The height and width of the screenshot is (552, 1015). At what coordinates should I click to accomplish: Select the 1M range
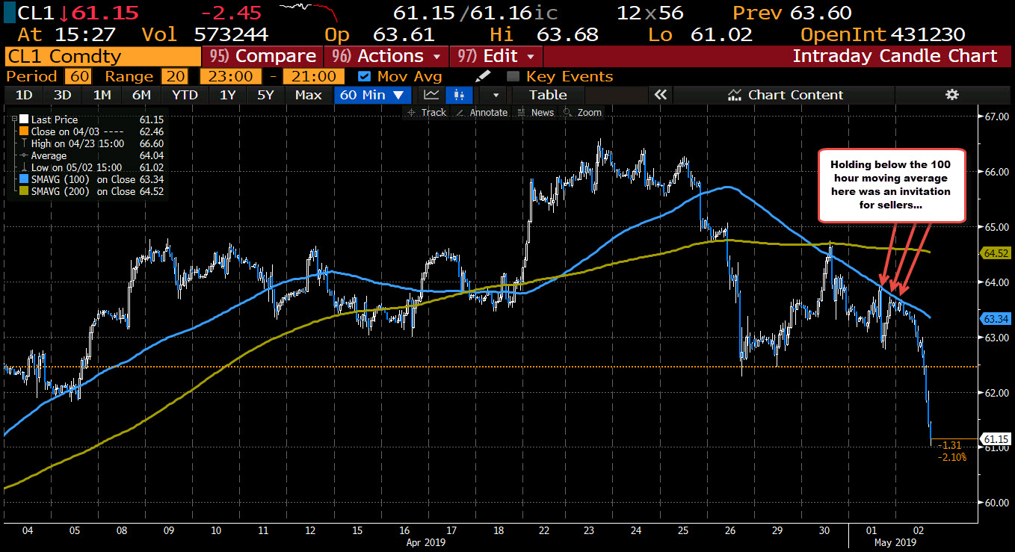pyautogui.click(x=102, y=95)
